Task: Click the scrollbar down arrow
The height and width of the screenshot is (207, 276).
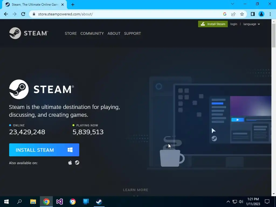Action: tap(274, 194)
